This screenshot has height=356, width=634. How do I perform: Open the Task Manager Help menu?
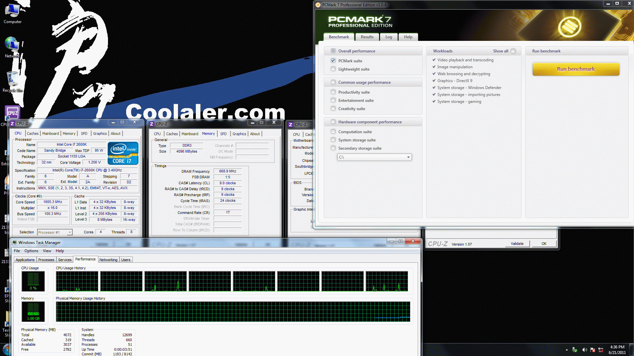coord(60,251)
